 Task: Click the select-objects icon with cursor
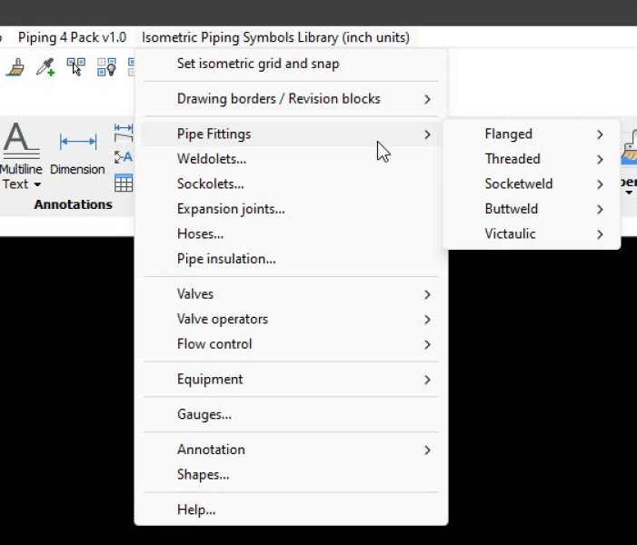pos(76,67)
